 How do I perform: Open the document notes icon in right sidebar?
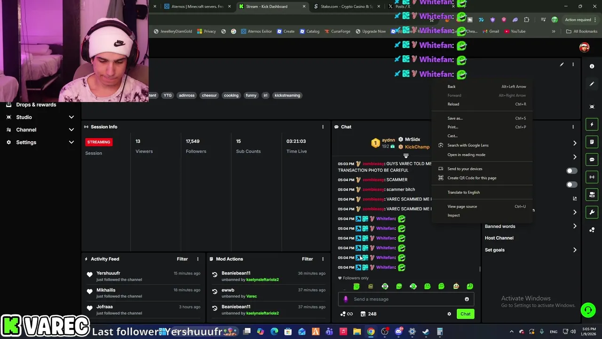click(592, 142)
